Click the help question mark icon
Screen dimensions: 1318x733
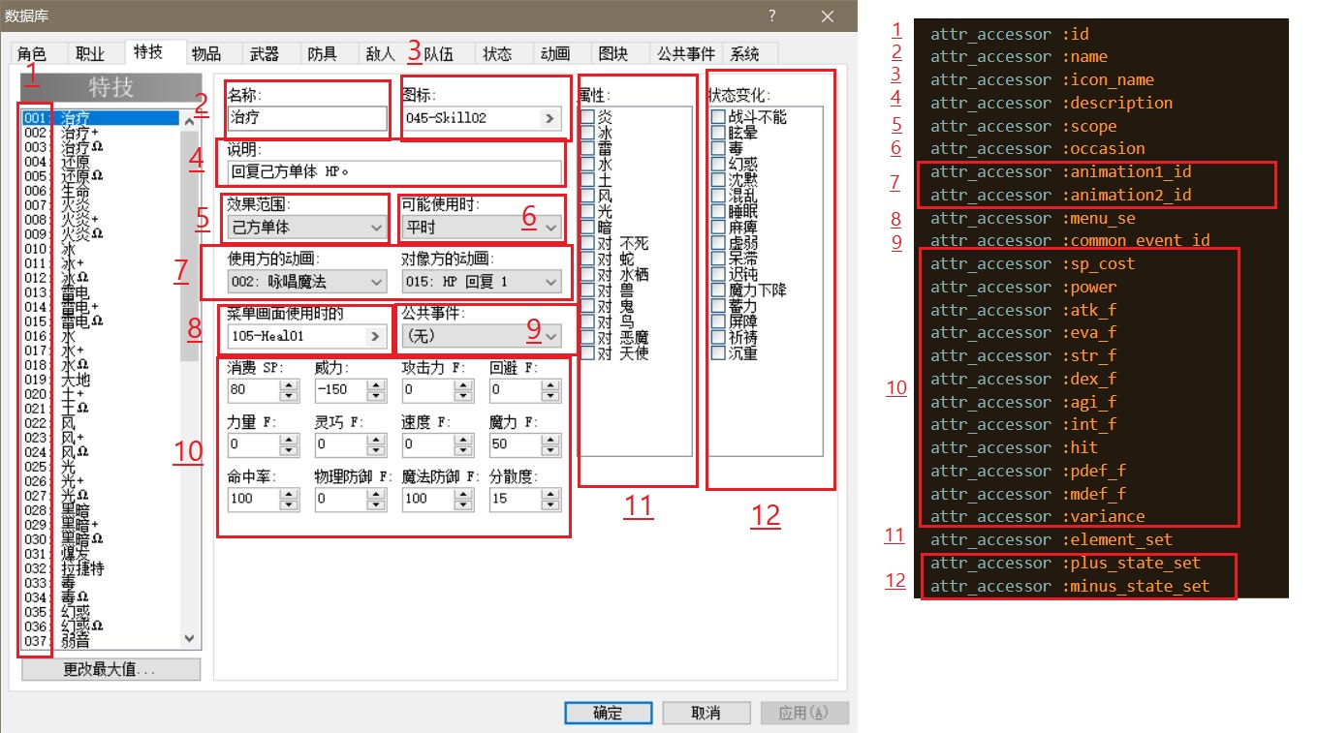pos(772,16)
